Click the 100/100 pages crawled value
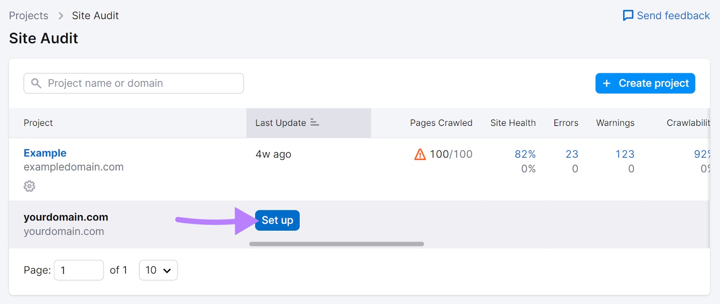This screenshot has width=720, height=304. pyautogui.click(x=451, y=154)
